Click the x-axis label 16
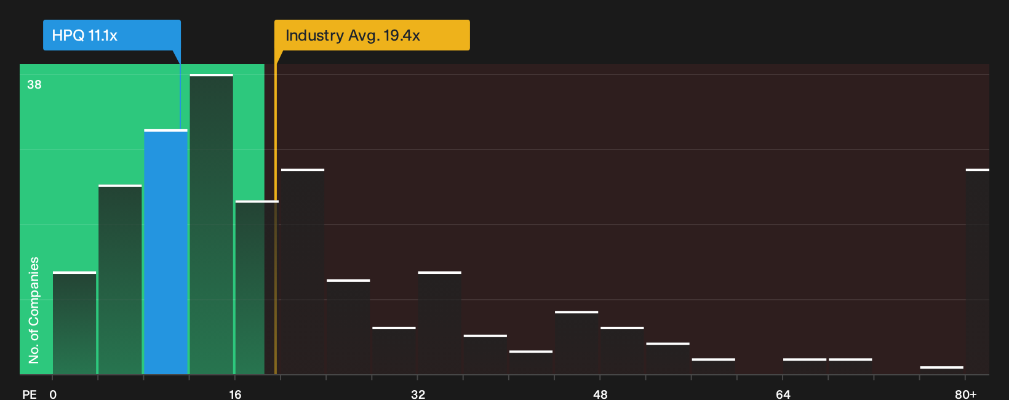This screenshot has width=1009, height=400. coord(235,394)
